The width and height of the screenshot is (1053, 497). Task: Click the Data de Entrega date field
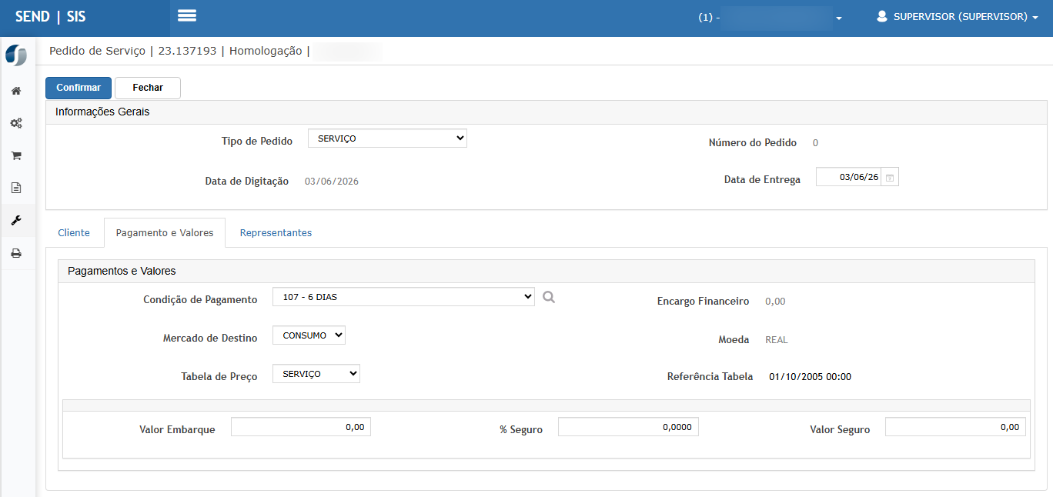(x=849, y=177)
